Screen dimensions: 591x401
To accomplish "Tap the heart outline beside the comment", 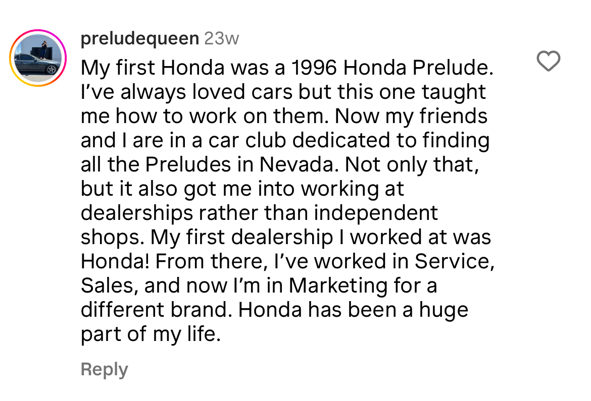I will click(x=548, y=62).
